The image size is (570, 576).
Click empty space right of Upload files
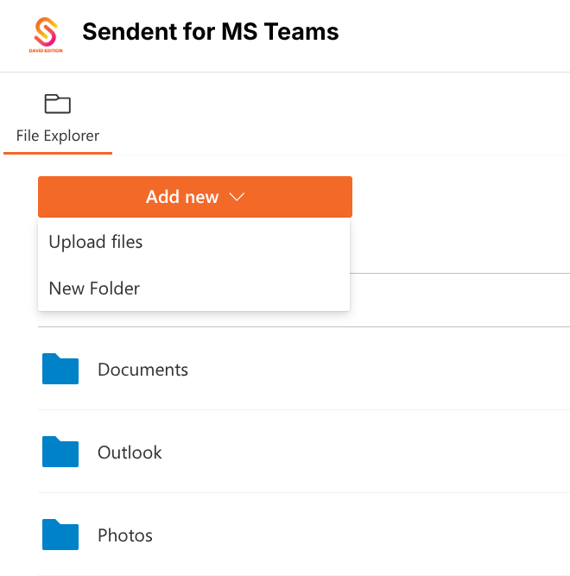pyautogui.click(x=259, y=242)
